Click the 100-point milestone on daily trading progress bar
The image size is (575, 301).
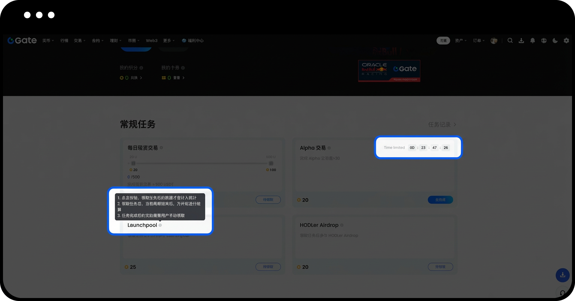[x=271, y=164]
